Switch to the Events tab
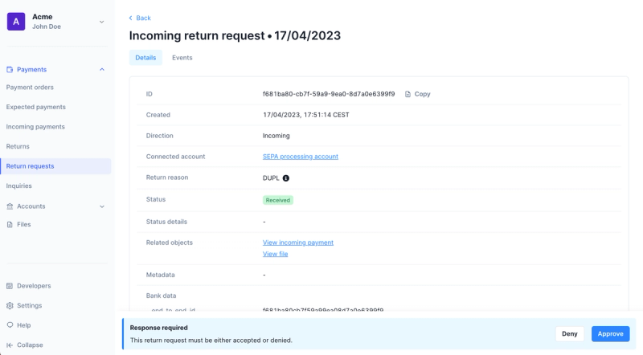 coord(182,58)
